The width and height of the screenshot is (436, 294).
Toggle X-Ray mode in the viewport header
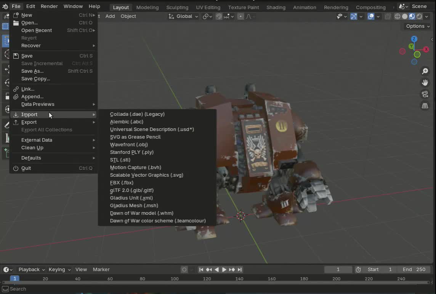coord(388,16)
